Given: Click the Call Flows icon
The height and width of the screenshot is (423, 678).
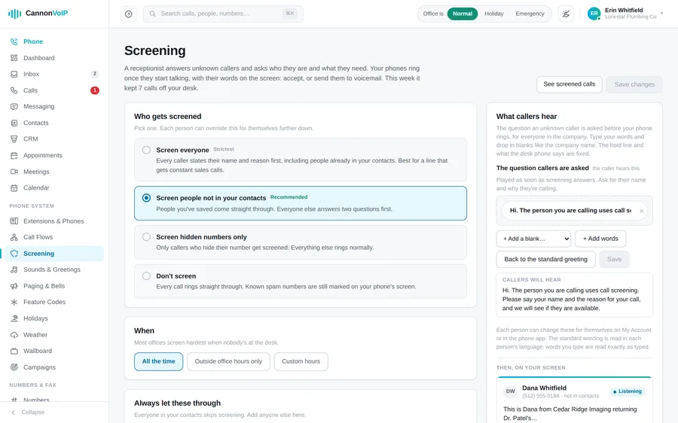Looking at the screenshot, I should [x=14, y=237].
